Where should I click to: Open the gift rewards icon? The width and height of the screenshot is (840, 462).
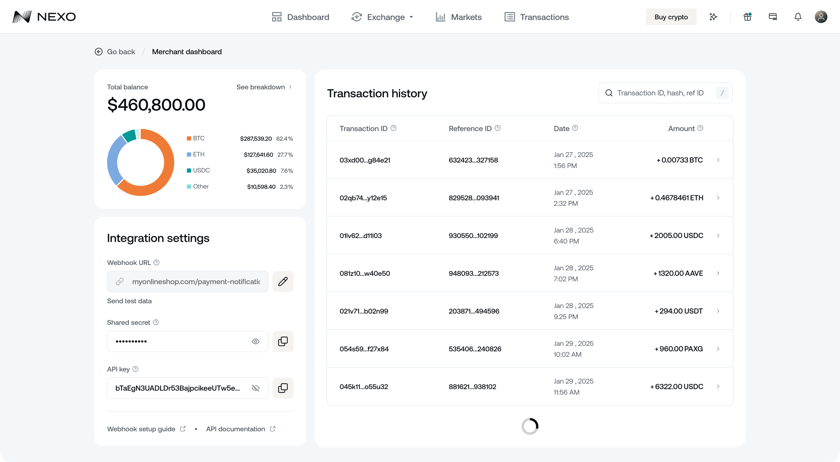click(747, 17)
